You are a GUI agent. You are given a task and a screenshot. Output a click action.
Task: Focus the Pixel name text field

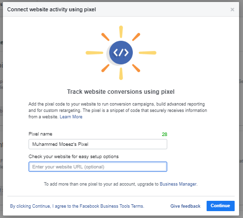point(98,144)
